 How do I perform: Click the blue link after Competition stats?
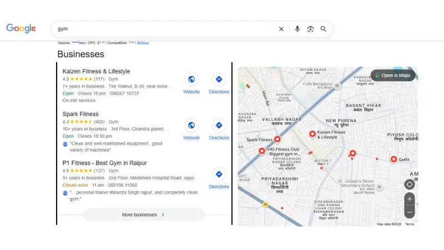pos(143,43)
